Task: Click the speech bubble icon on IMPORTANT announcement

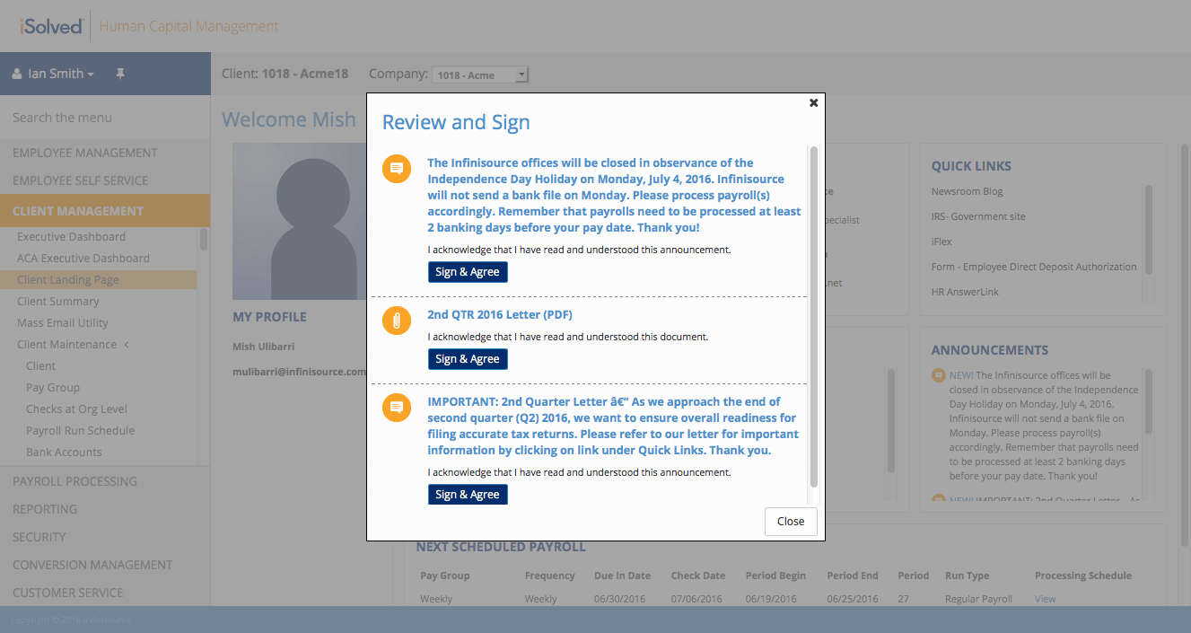Action: pos(396,408)
